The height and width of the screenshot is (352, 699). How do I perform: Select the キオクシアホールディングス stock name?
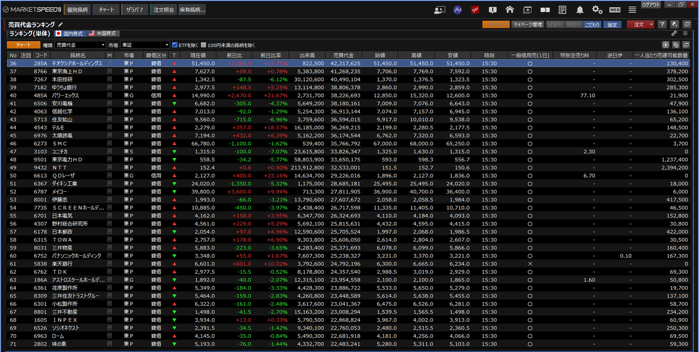point(77,63)
